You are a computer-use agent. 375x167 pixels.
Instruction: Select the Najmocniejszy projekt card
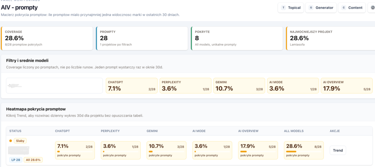(331, 38)
